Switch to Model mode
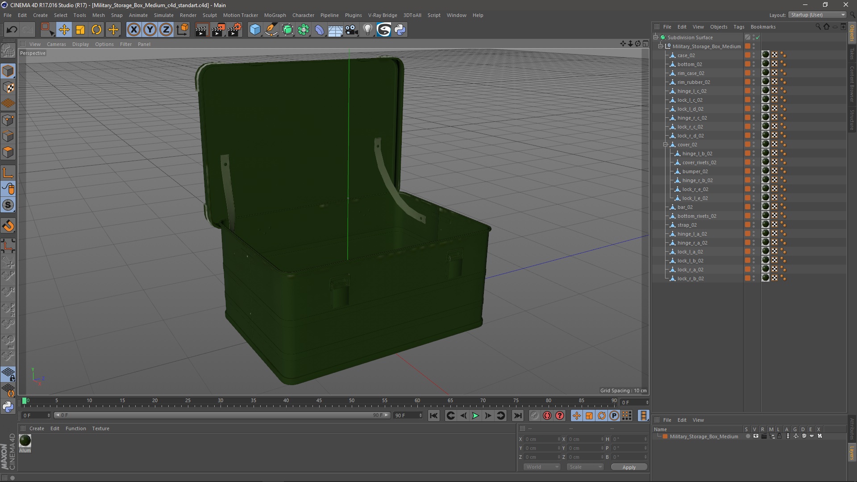 click(8, 71)
